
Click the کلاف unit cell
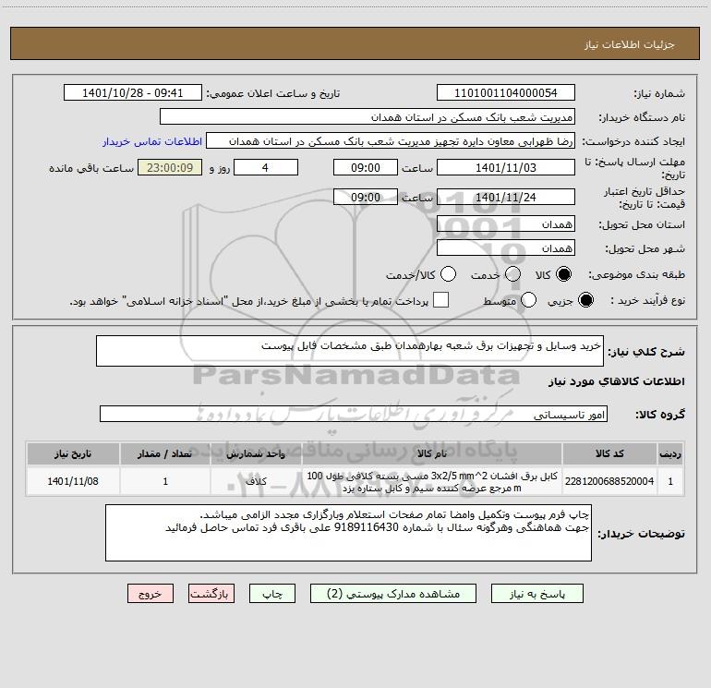pyautogui.click(x=256, y=482)
